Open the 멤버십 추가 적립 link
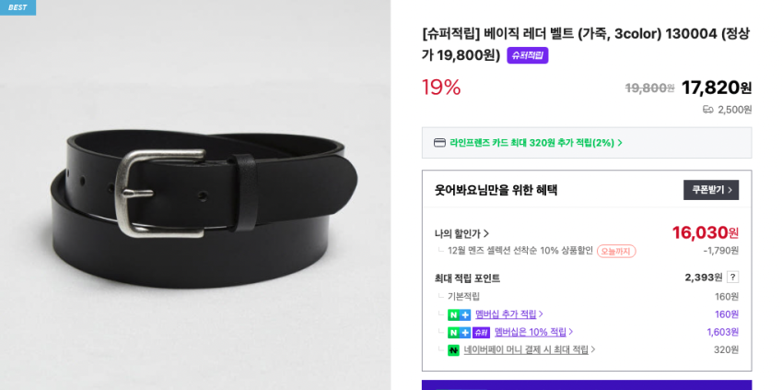This screenshot has width=782, height=390. point(508,314)
